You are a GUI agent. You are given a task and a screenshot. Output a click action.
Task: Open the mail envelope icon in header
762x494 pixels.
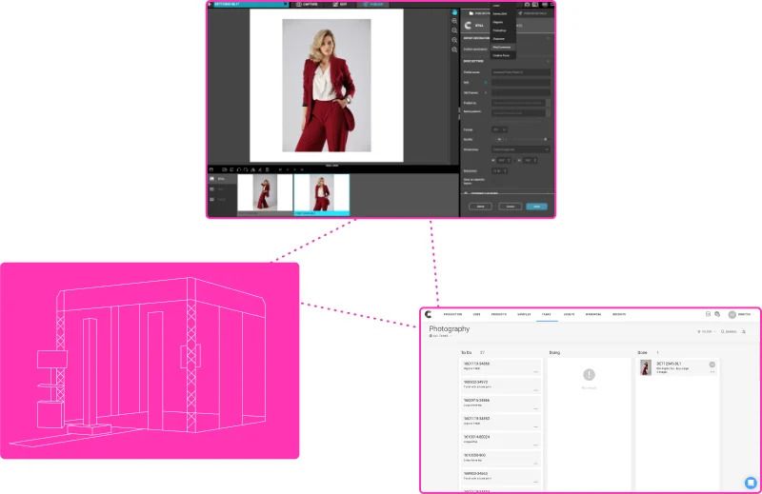(x=708, y=314)
